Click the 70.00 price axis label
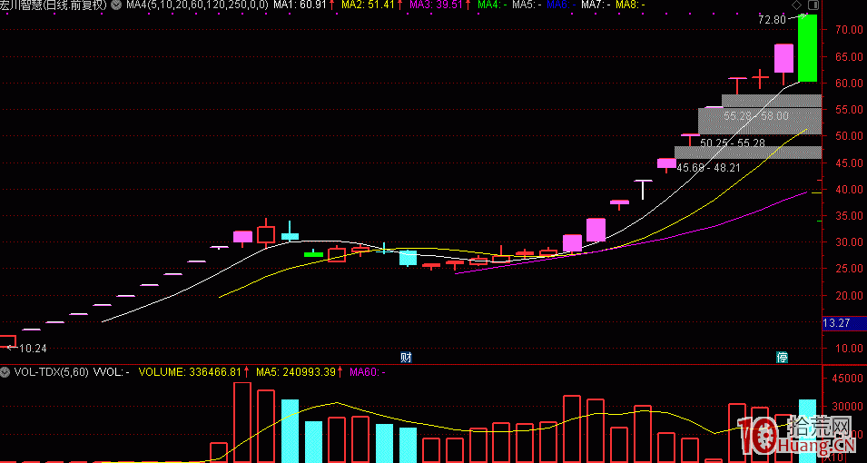Viewport: 867px width, 463px height. point(849,30)
